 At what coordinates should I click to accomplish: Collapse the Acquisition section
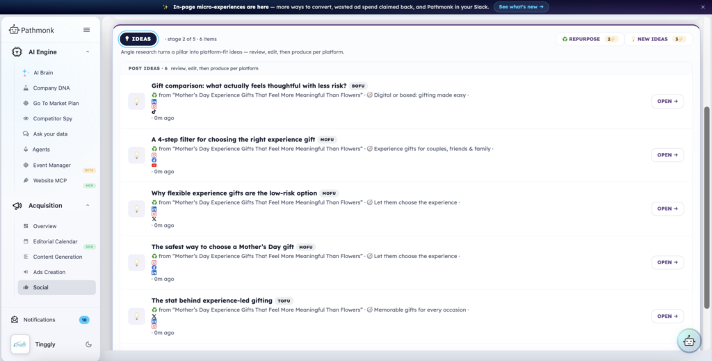[88, 205]
